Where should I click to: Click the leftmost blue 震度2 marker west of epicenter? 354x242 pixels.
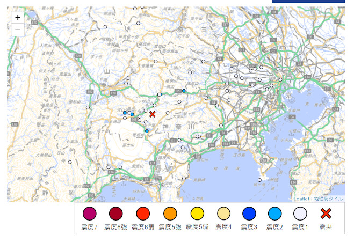pos(125,113)
